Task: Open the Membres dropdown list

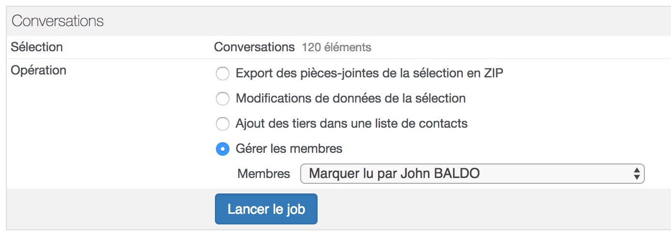Action: [x=473, y=174]
